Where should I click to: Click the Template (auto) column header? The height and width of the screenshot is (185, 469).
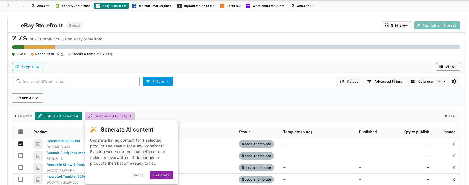pyautogui.click(x=298, y=132)
